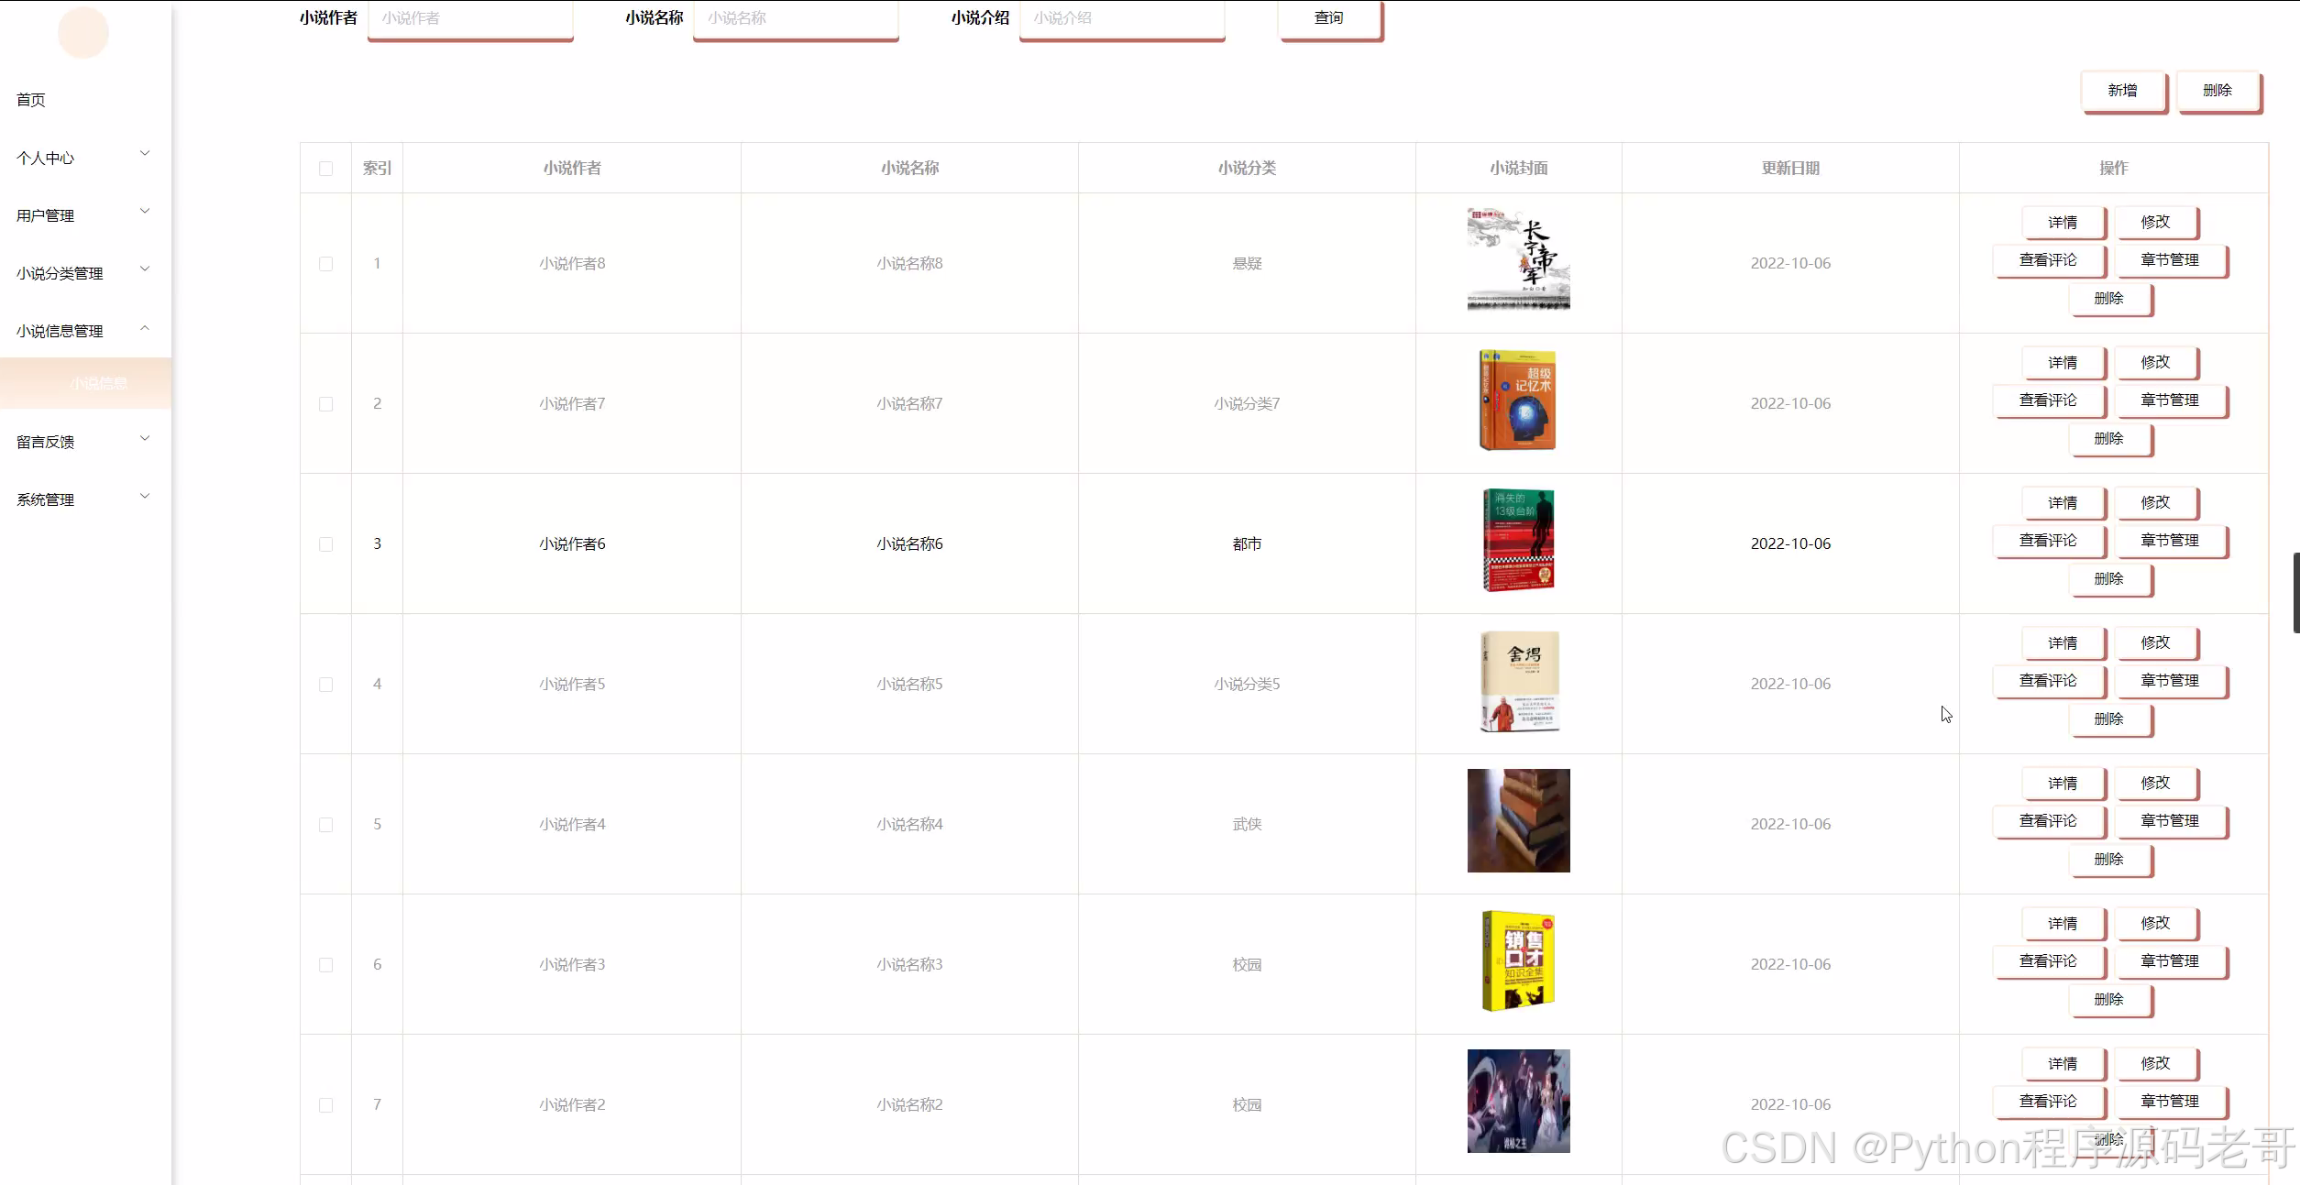Expand the 用户管理 menu chevron
The height and width of the screenshot is (1185, 2300).
coord(144,212)
